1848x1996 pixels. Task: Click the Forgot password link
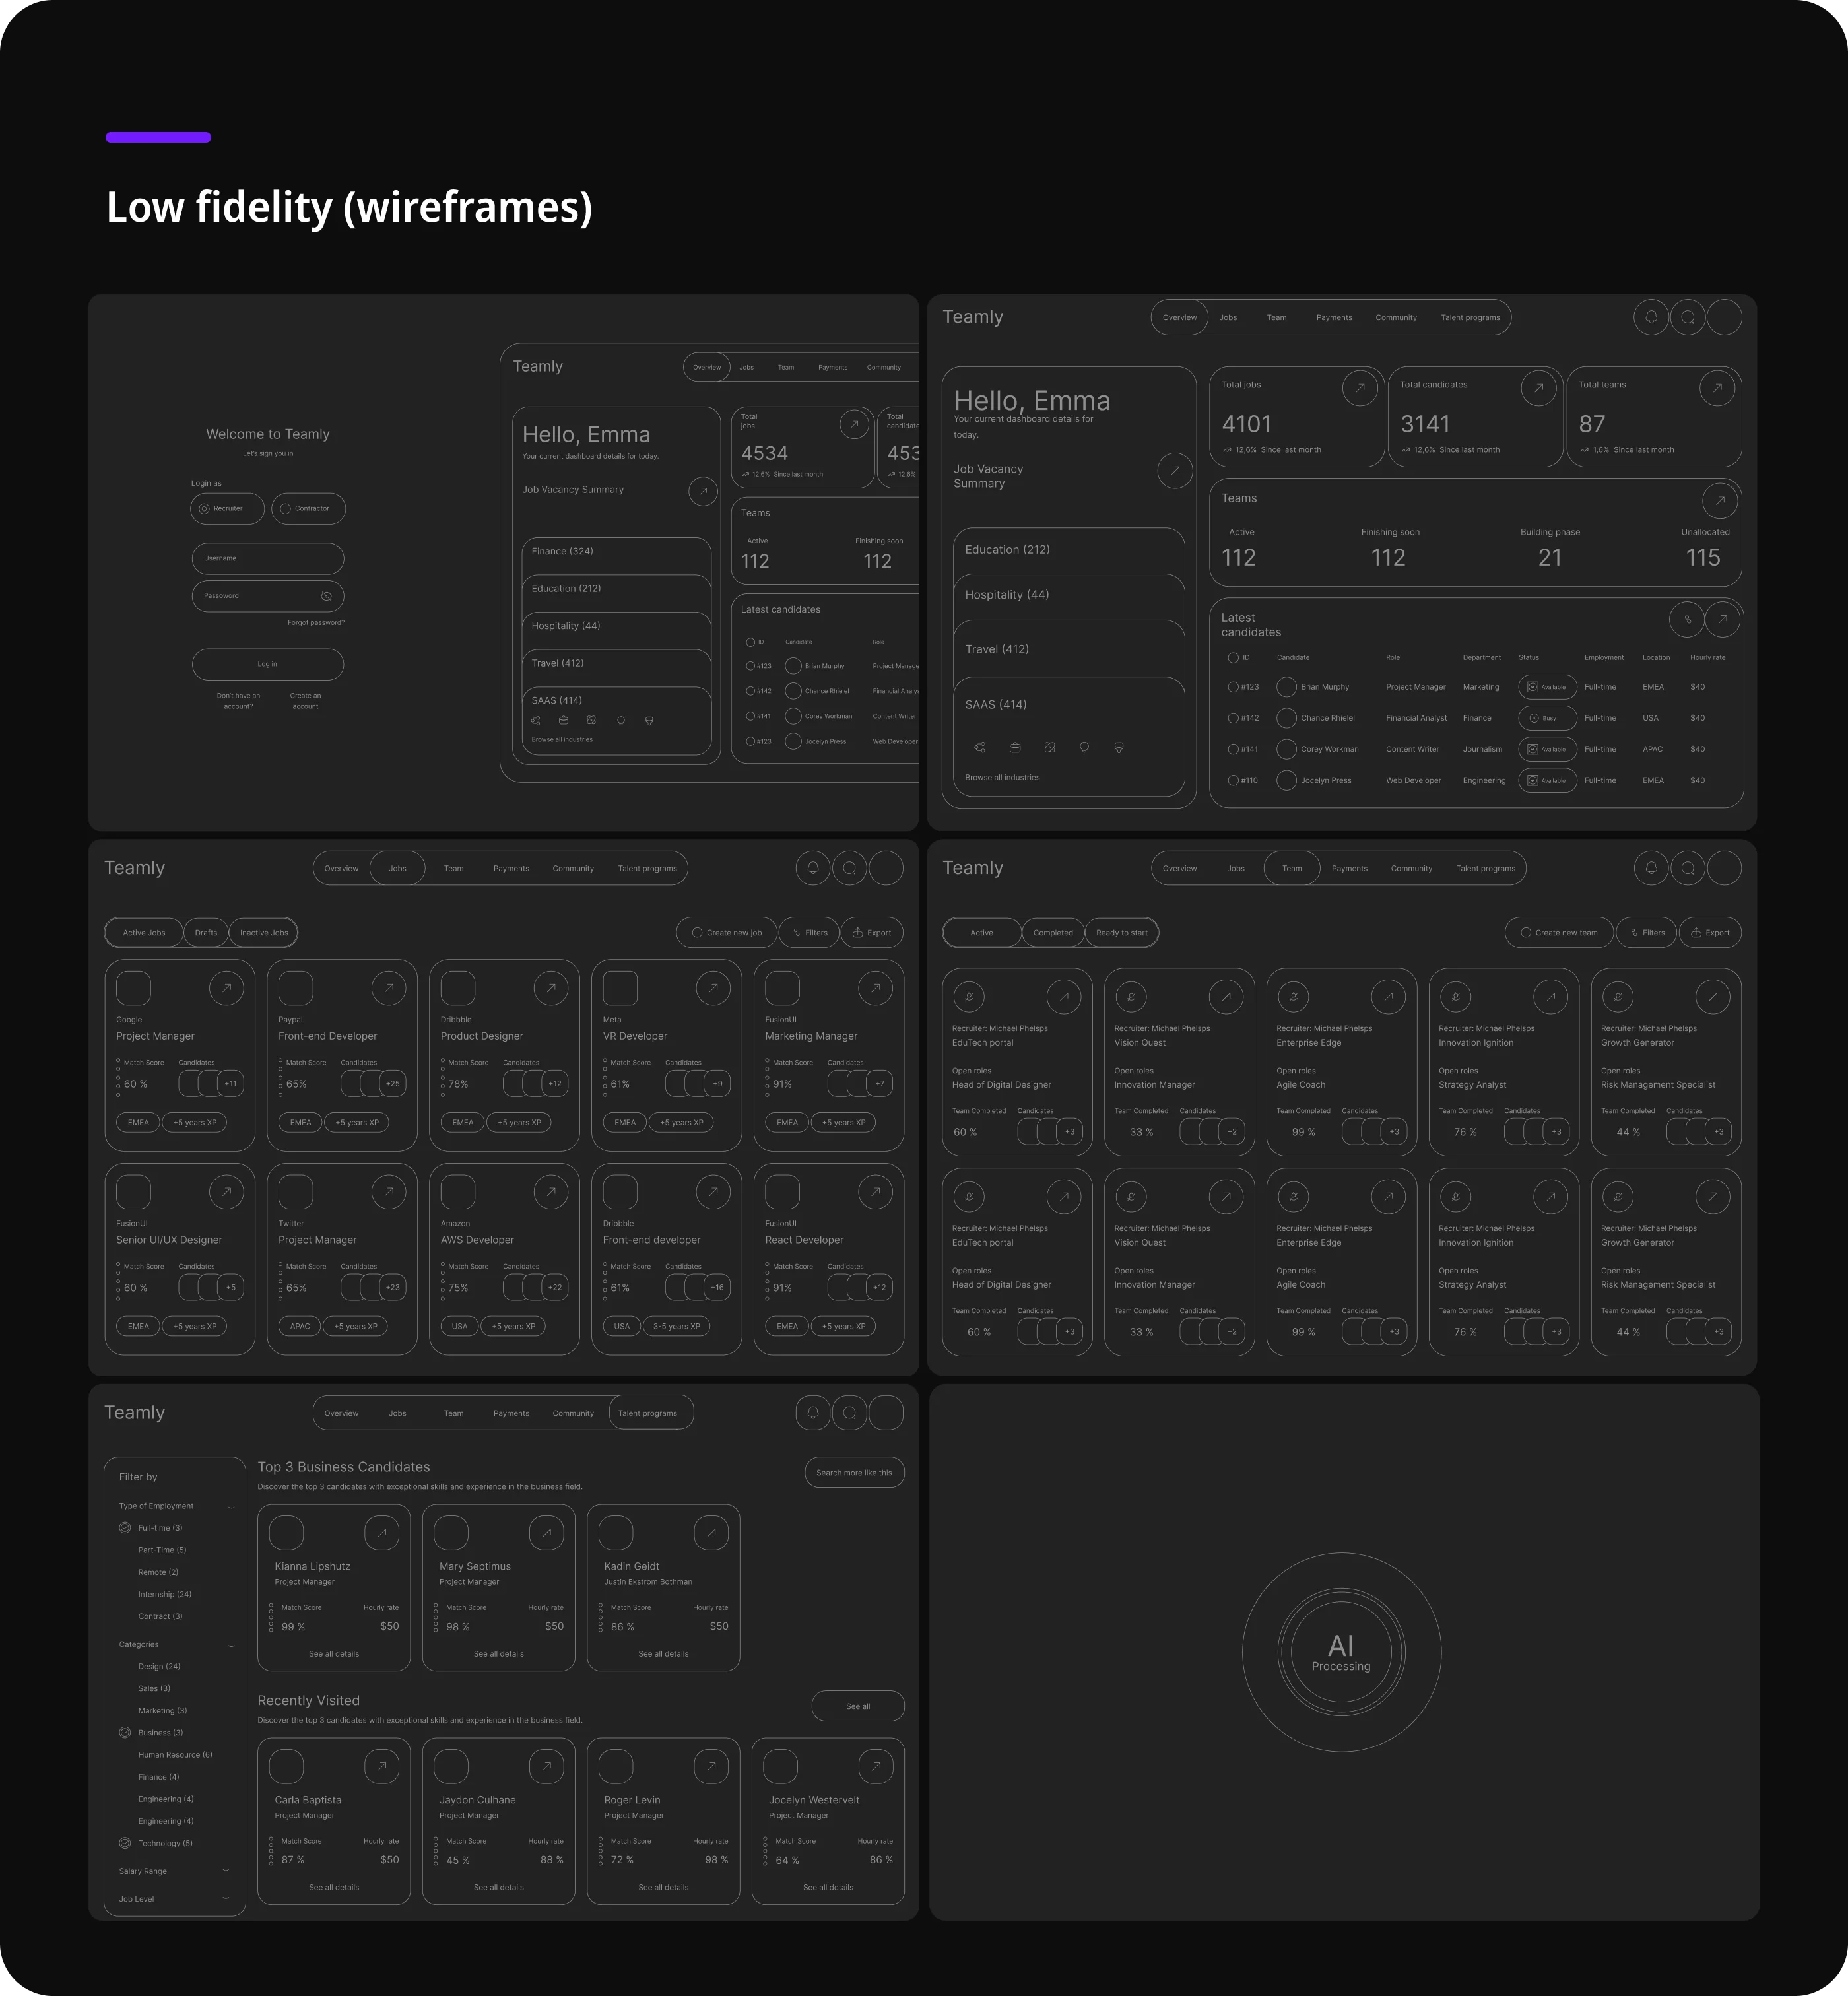point(316,623)
